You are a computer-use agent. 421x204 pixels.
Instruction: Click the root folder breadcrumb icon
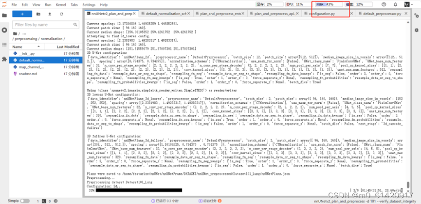15,34
